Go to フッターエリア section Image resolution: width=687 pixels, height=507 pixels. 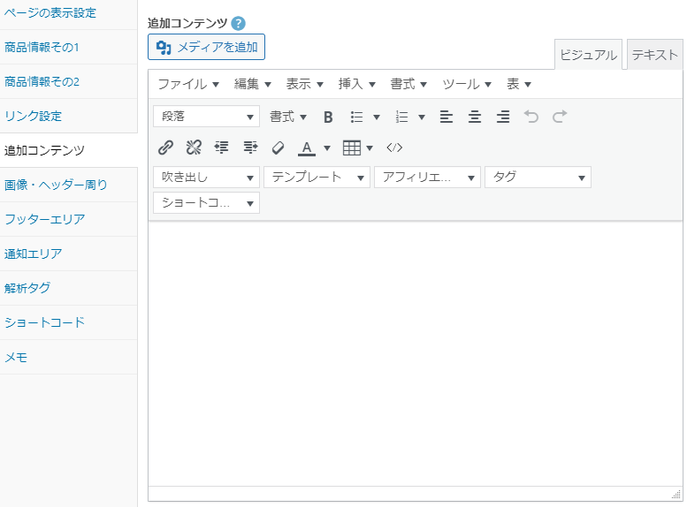[68, 219]
